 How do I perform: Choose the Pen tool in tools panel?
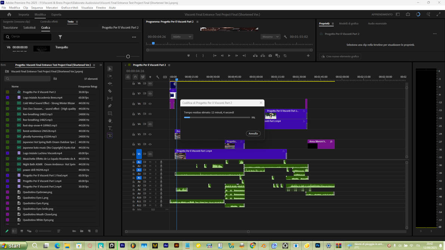point(110,106)
